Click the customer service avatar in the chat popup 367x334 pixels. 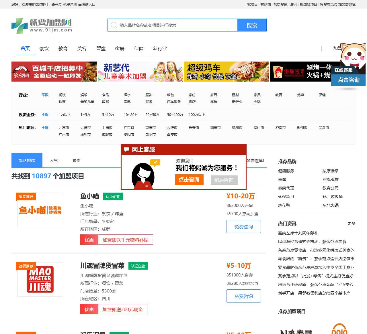[x=143, y=175]
